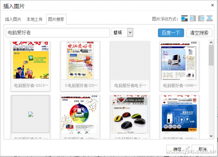Click the scrollbar down arrow

tap(211, 136)
